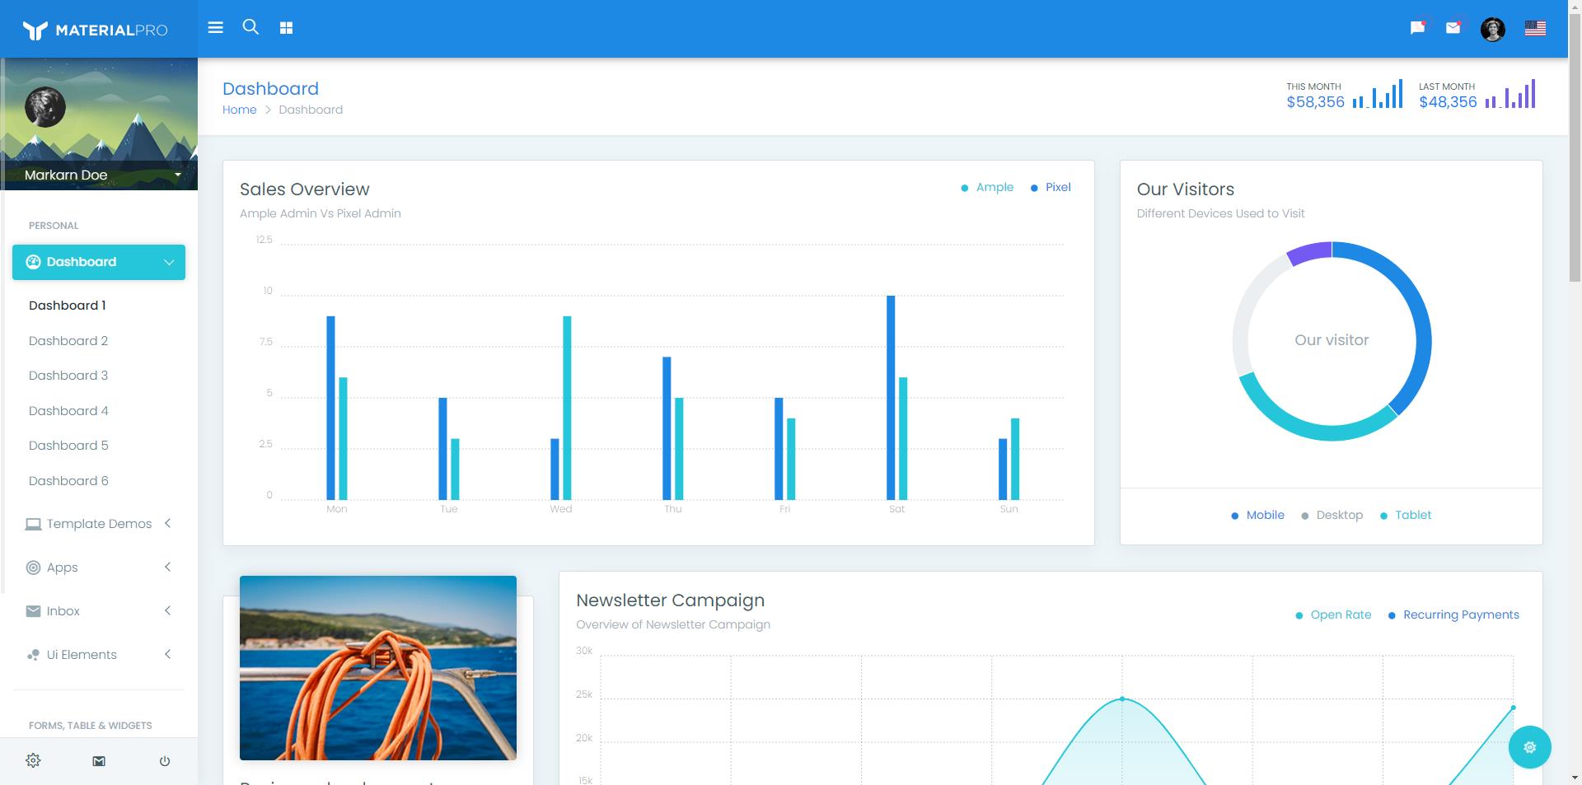Open the user profile avatar in header
Viewport: 1582px width, 785px height.
pos(1493,30)
